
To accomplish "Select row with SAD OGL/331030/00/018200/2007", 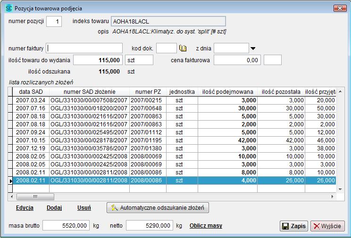I will [172, 108].
